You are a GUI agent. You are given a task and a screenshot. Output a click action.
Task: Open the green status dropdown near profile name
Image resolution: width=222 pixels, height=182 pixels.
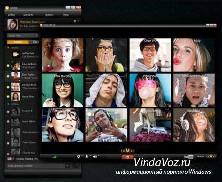point(76,21)
